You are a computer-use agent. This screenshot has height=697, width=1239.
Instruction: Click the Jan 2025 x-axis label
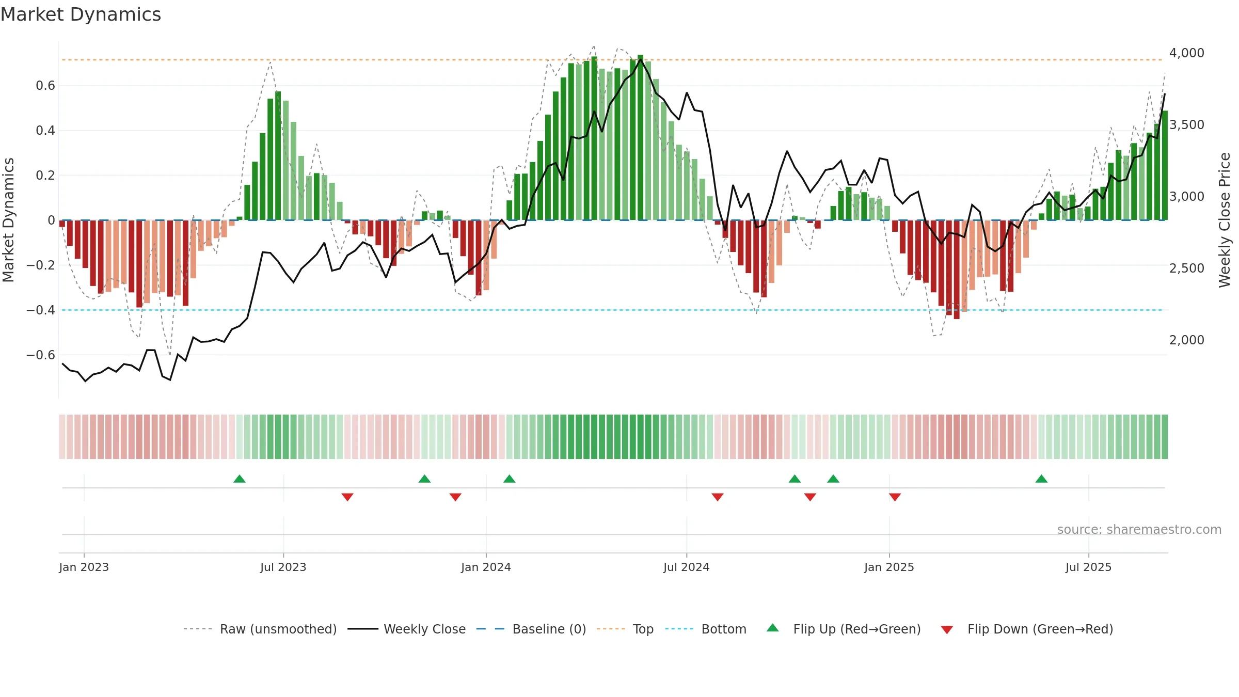point(889,567)
